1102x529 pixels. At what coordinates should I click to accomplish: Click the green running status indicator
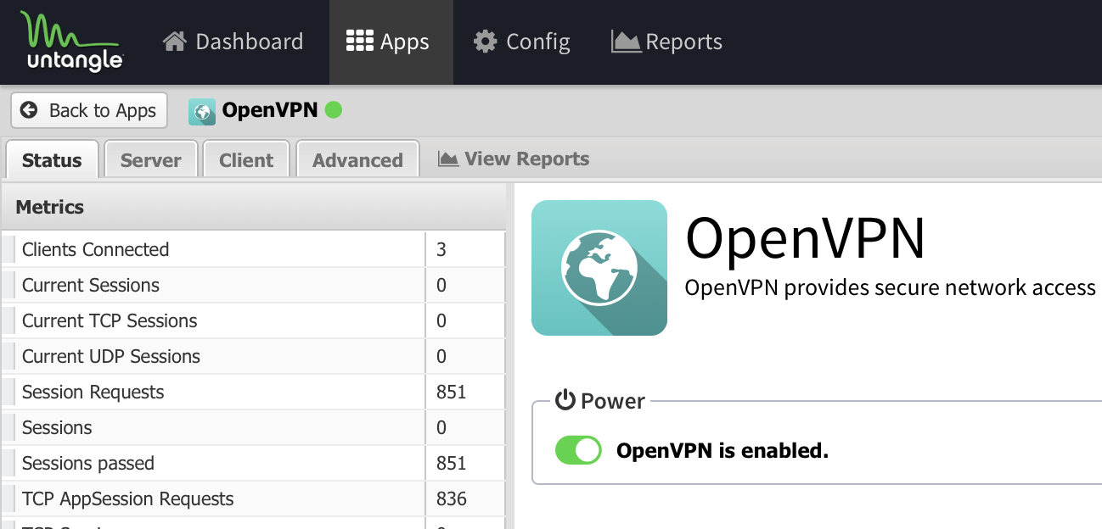(334, 109)
